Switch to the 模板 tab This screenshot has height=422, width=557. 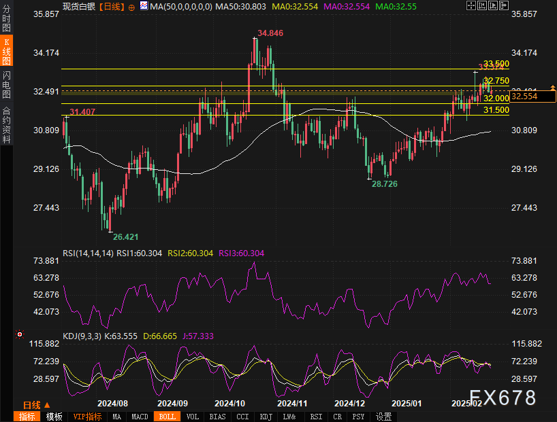click(x=54, y=417)
